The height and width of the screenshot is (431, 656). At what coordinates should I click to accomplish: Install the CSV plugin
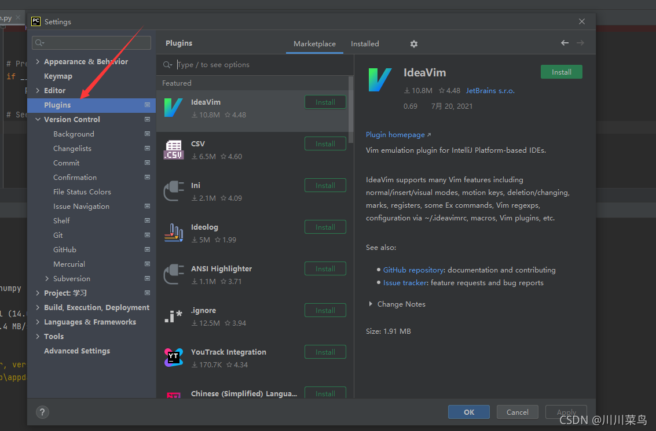[325, 144]
